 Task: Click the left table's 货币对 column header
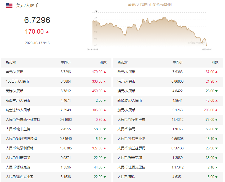pos(11,63)
